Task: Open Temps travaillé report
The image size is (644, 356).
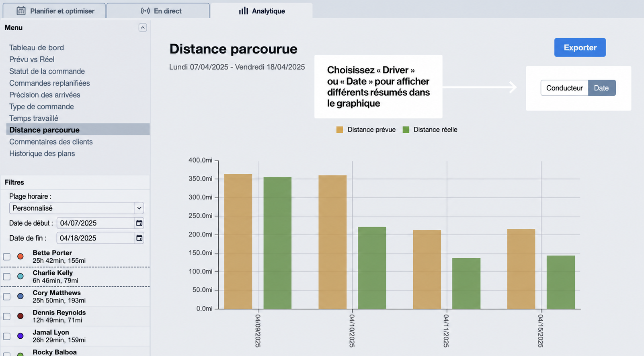Action: (x=34, y=118)
